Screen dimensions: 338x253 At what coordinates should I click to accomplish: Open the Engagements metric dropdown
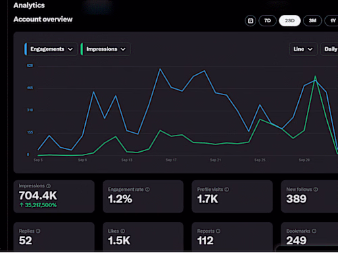pos(51,49)
